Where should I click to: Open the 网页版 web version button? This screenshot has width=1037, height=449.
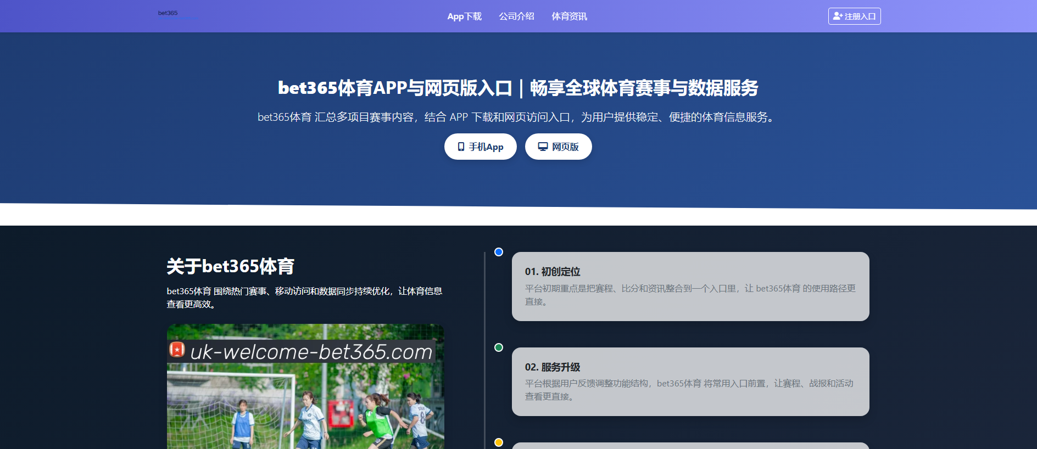(558, 147)
